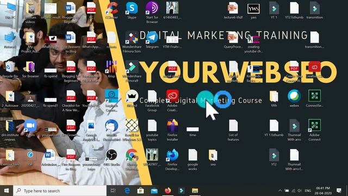This screenshot has height=196, width=348.
Task: Open Wondershare Filmora9 shortcut
Action: tap(132, 71)
